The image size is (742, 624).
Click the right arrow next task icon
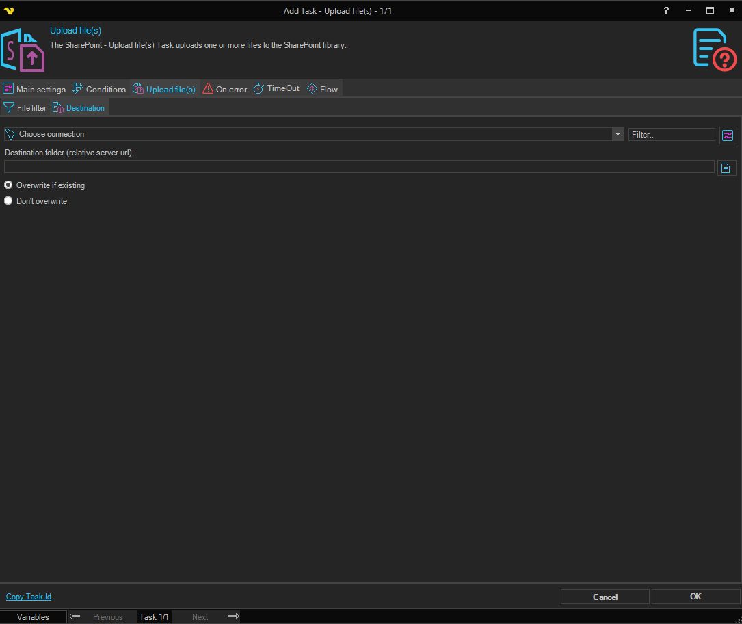[234, 616]
